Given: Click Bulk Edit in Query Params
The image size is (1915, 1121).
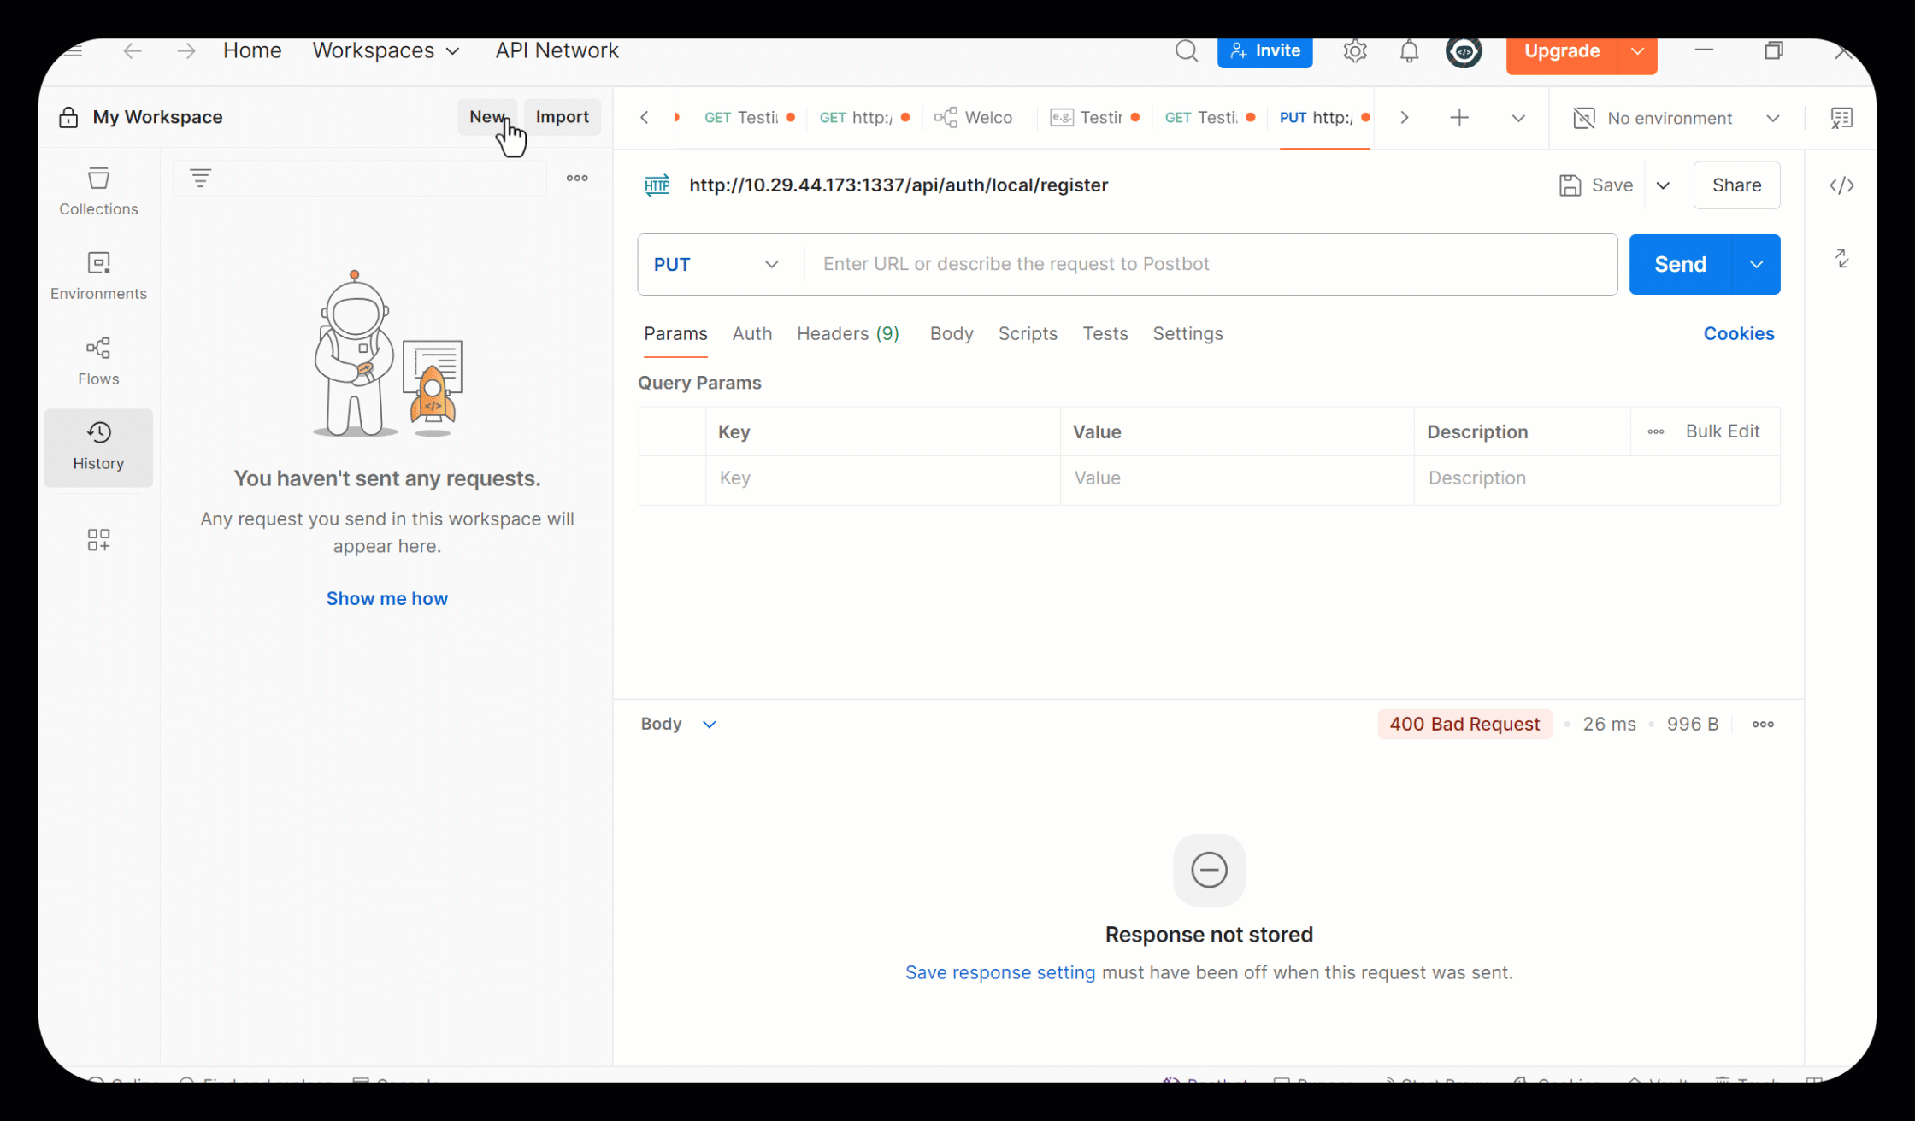Looking at the screenshot, I should coord(1722,431).
